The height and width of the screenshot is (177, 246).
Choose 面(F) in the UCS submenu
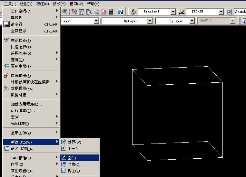point(80,158)
